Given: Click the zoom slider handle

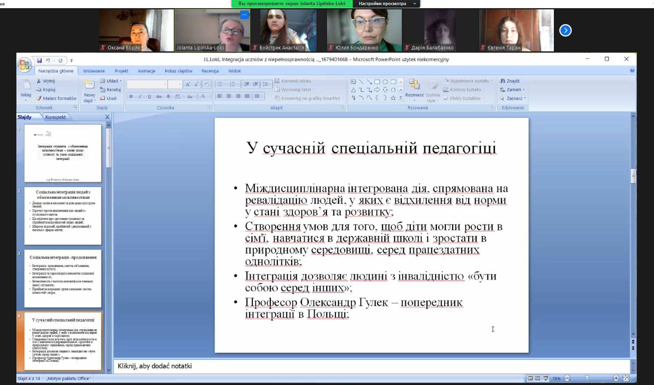Looking at the screenshot, I should coord(587,378).
